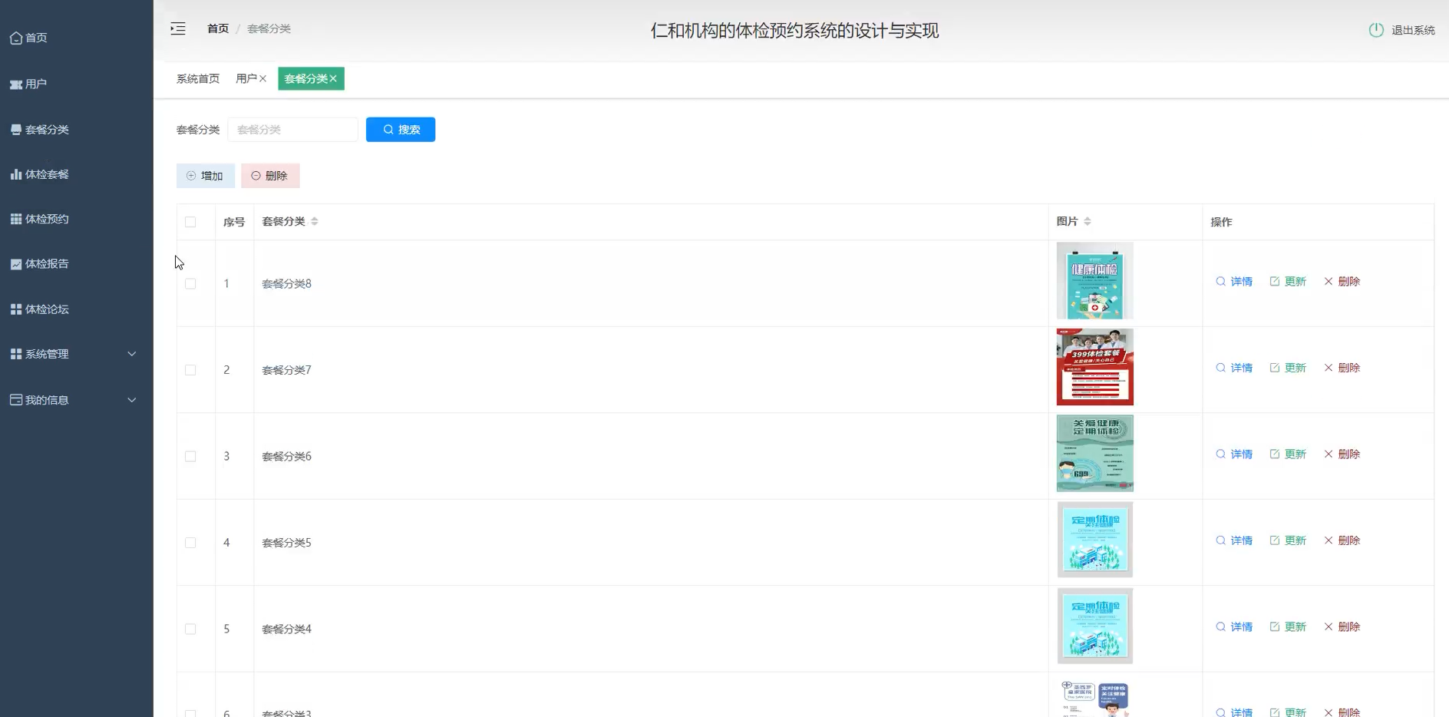This screenshot has width=1449, height=717.
Task: Click the sort arrows on the 套餐分类 column
Action: click(315, 221)
